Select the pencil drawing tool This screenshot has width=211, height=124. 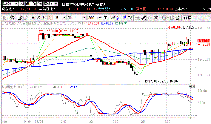tap(143, 18)
